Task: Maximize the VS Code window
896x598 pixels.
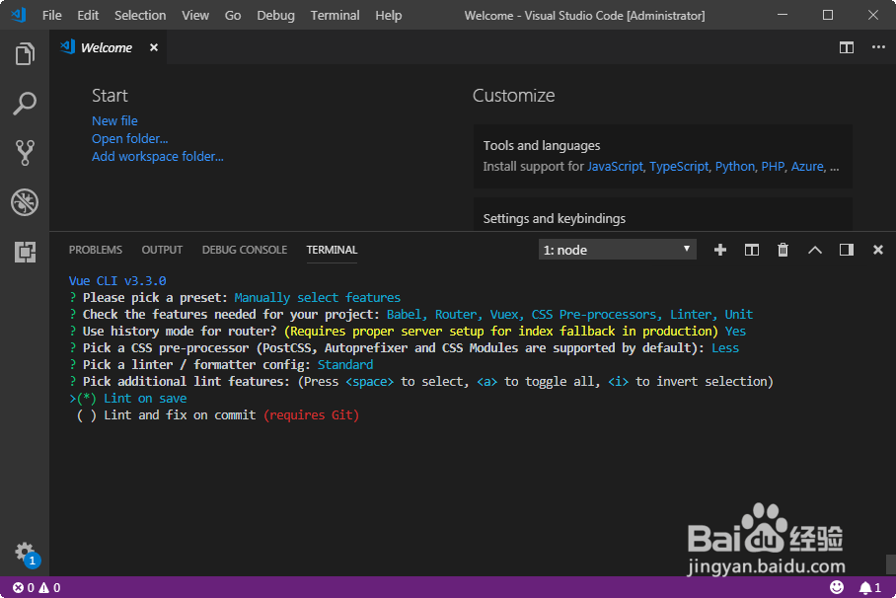Action: point(828,16)
